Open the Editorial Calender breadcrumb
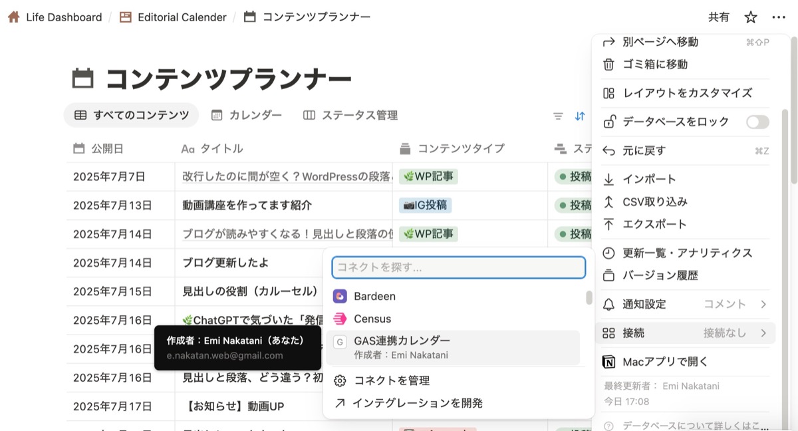This screenshot has width=798, height=431. 182,17
